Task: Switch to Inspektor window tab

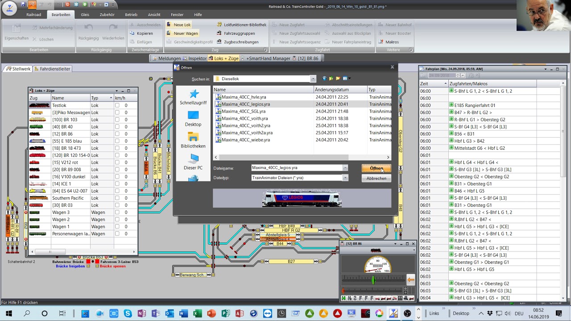Action: [x=195, y=58]
